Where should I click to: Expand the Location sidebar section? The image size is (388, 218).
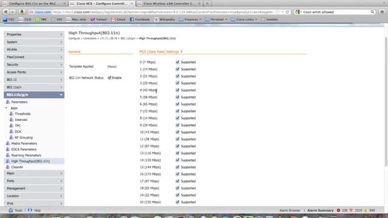coord(34,196)
